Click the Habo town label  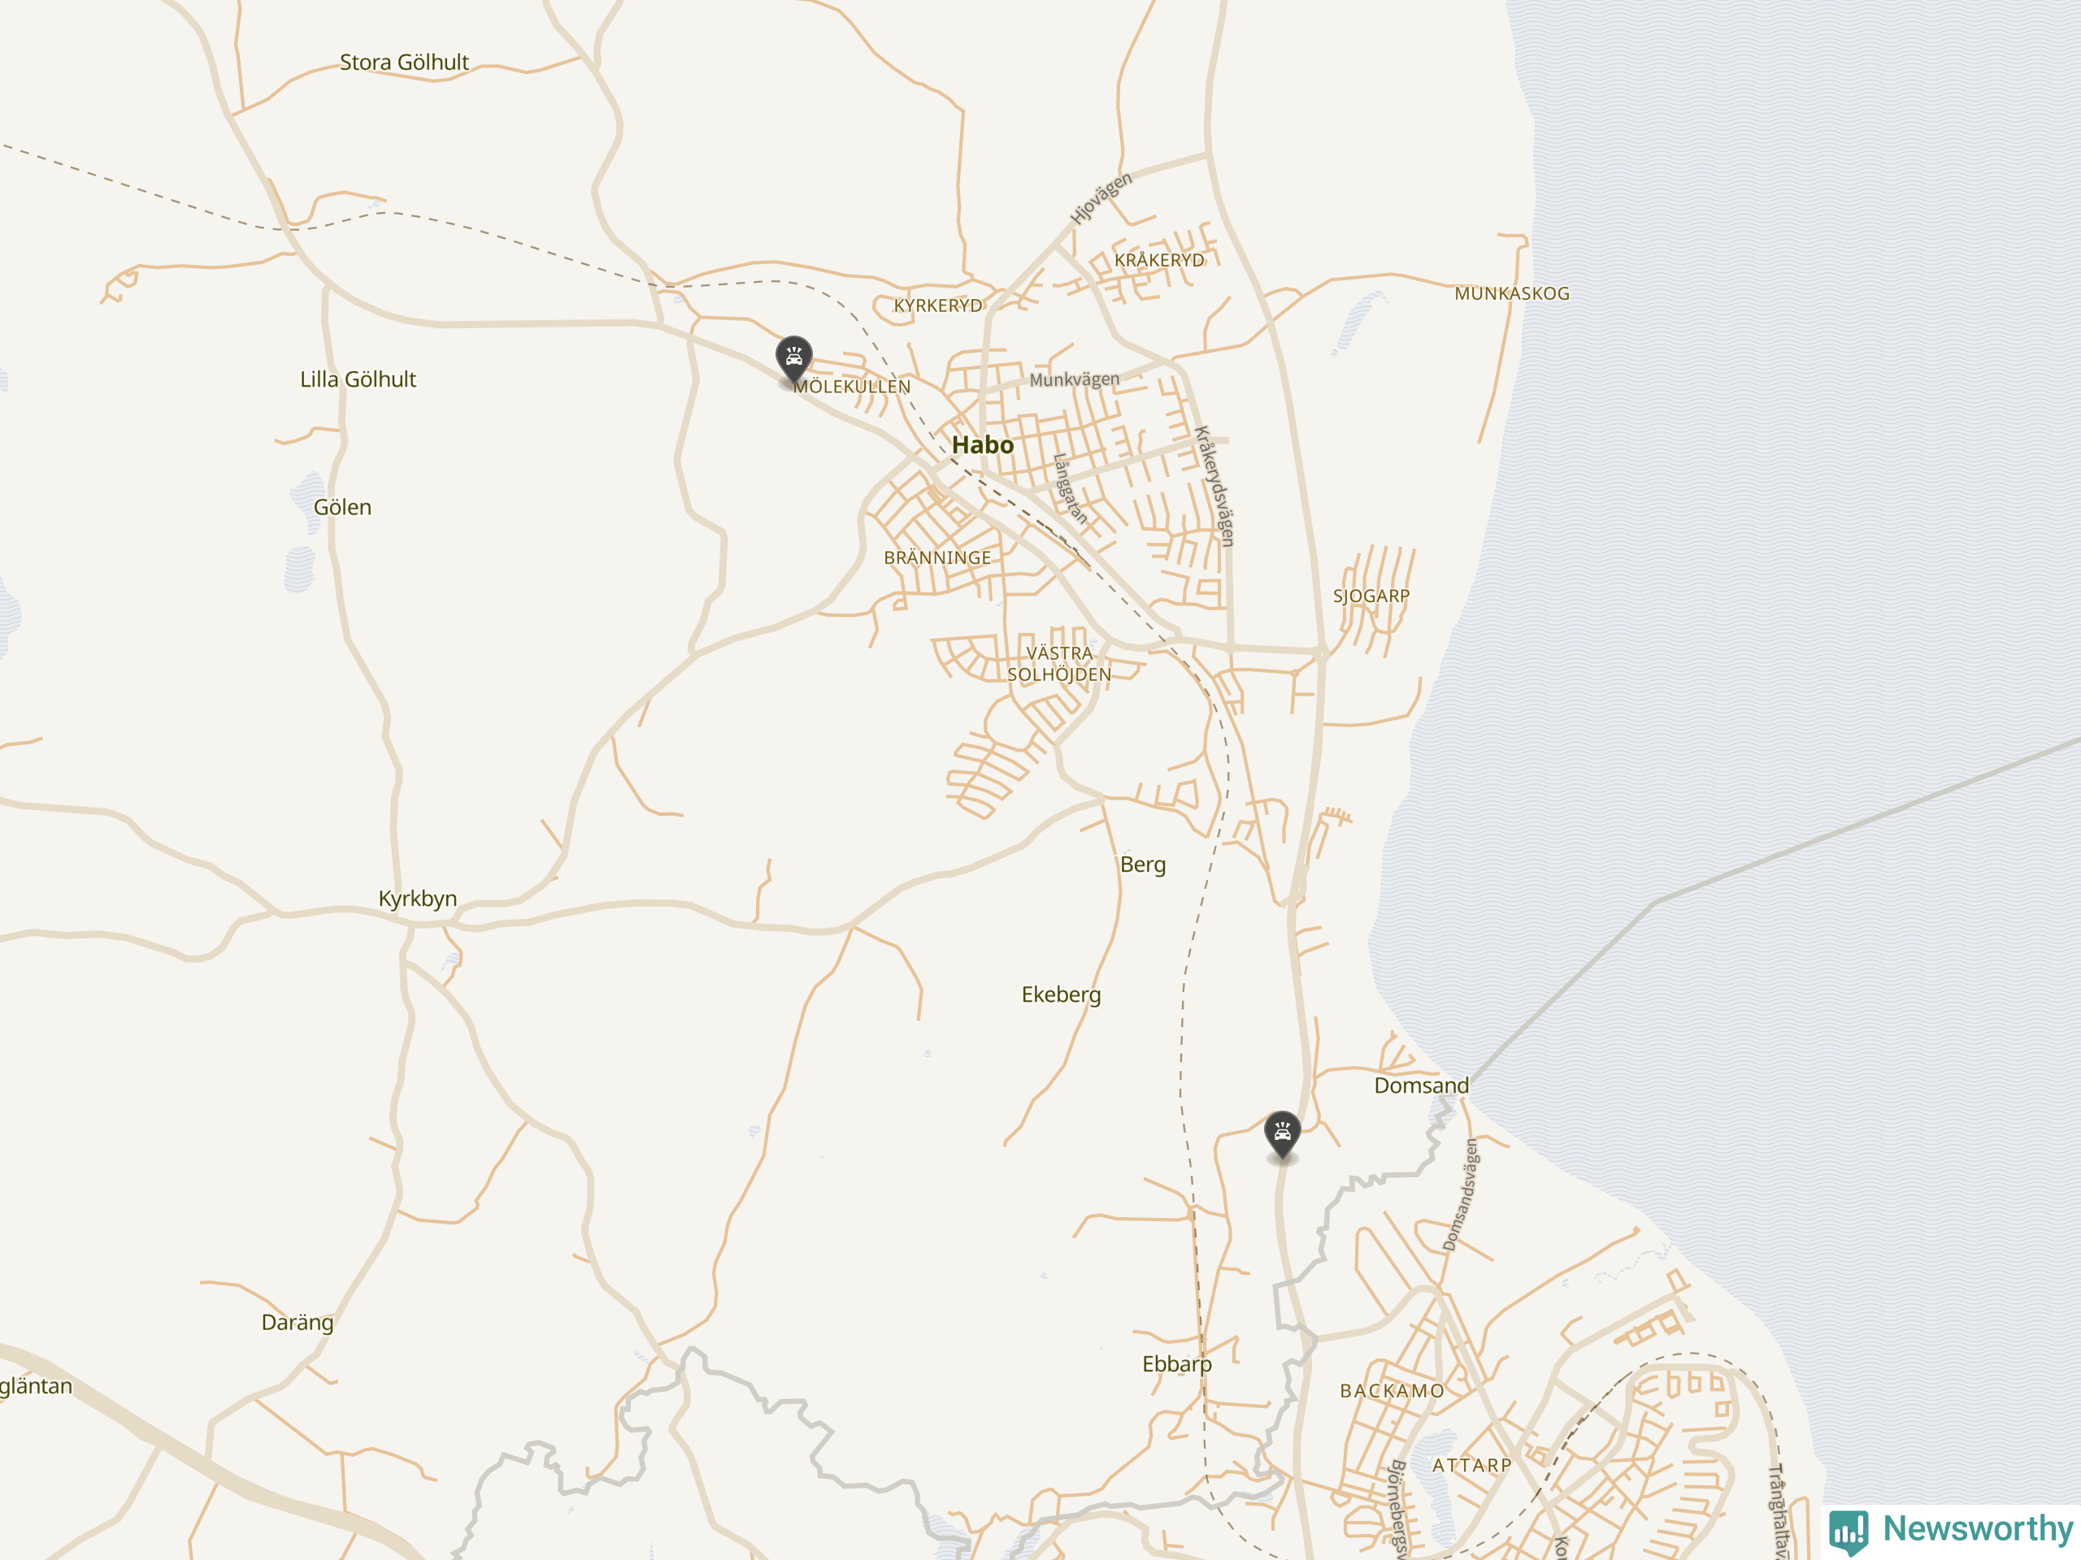click(x=982, y=444)
